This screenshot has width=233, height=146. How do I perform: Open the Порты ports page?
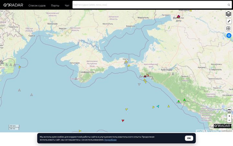point(55,6)
